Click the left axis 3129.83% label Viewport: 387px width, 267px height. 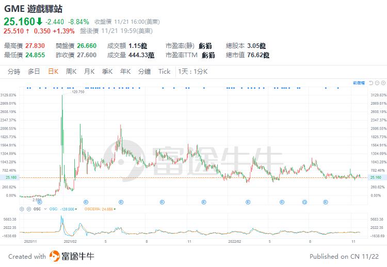click(x=8, y=95)
